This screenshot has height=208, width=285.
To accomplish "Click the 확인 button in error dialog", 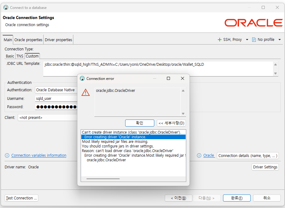I will [140, 123].
